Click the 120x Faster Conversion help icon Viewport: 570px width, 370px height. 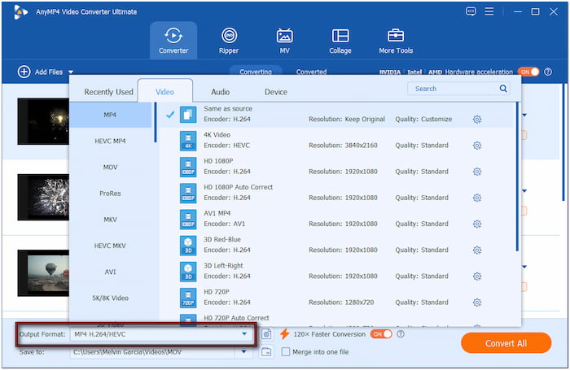click(x=401, y=334)
